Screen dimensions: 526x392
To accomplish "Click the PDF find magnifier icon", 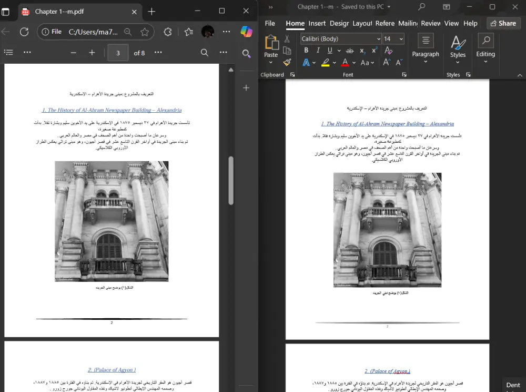I will 205,53.
